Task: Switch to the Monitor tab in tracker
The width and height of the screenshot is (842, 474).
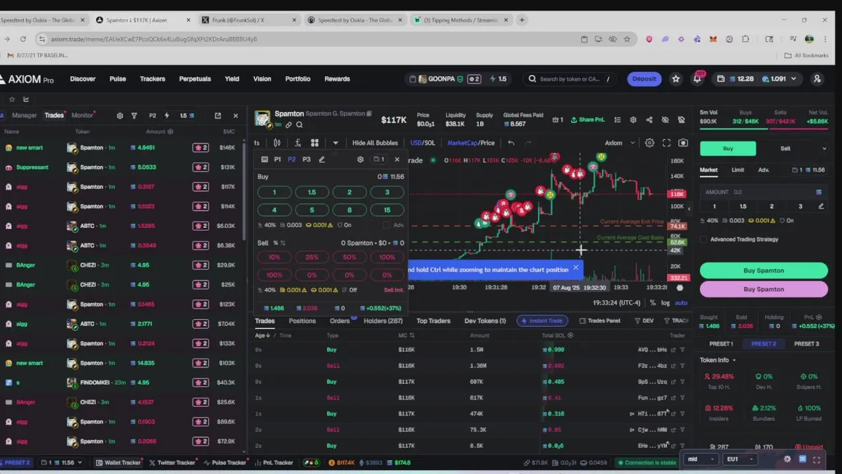Action: point(82,116)
